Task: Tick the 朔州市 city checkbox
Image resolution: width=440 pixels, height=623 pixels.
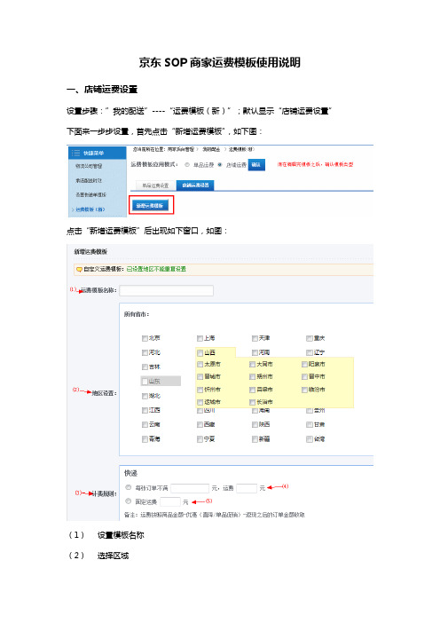Action: (x=252, y=376)
